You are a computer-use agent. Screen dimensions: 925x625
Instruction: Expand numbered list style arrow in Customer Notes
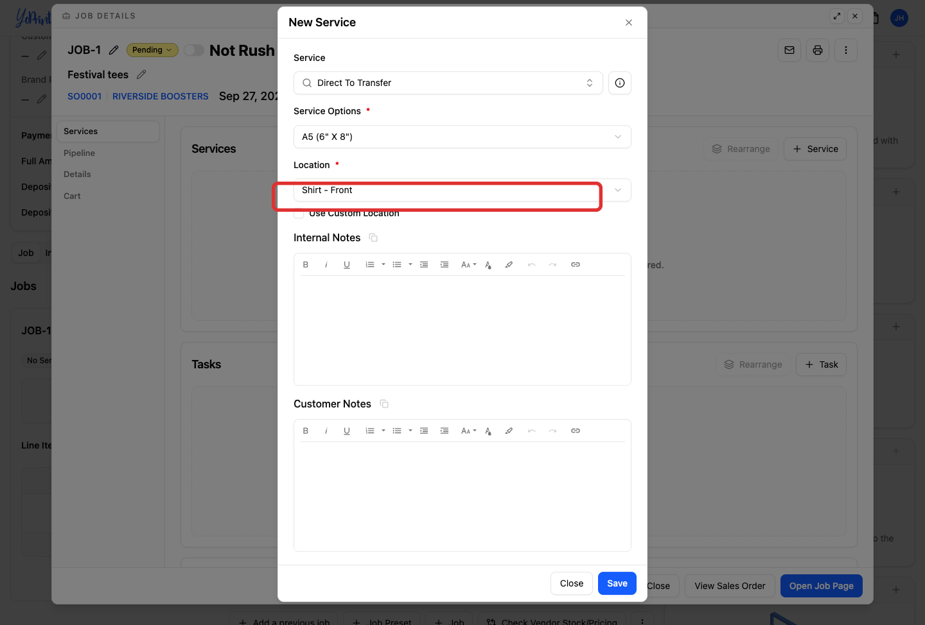click(383, 431)
